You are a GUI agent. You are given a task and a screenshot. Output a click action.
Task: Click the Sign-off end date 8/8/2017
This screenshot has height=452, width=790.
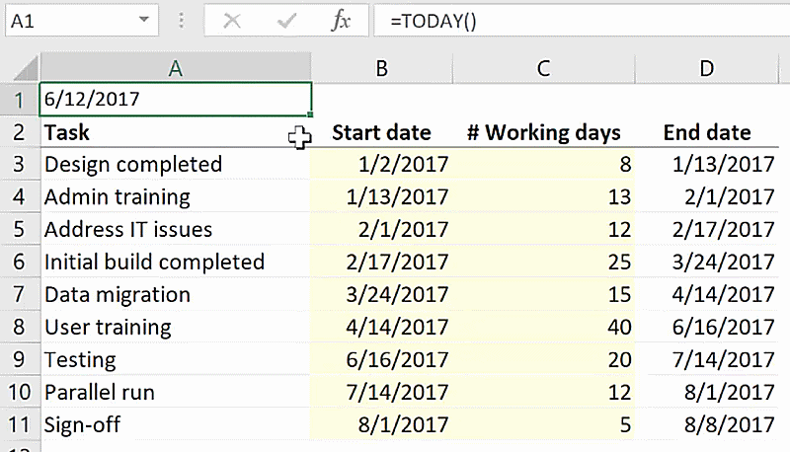707,425
